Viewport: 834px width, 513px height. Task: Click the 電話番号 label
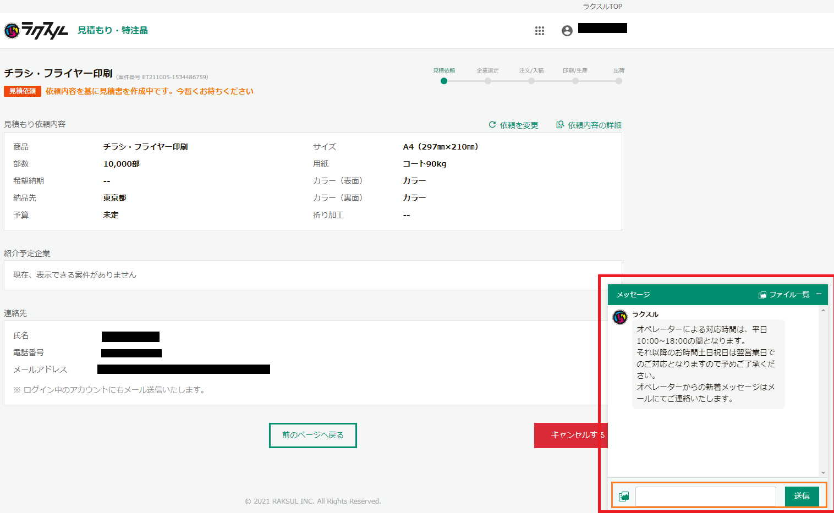click(29, 352)
